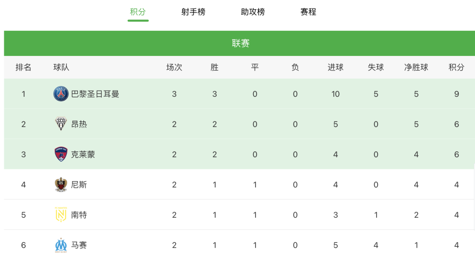Screen dimensions: 475x259
Task: Open the 助攻榜 tab
Action: (x=253, y=12)
